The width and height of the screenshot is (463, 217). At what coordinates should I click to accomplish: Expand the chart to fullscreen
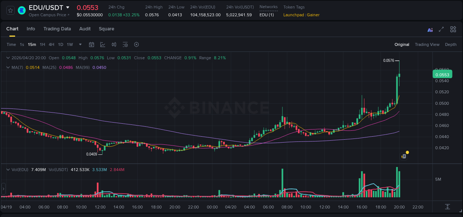pyautogui.click(x=441, y=29)
